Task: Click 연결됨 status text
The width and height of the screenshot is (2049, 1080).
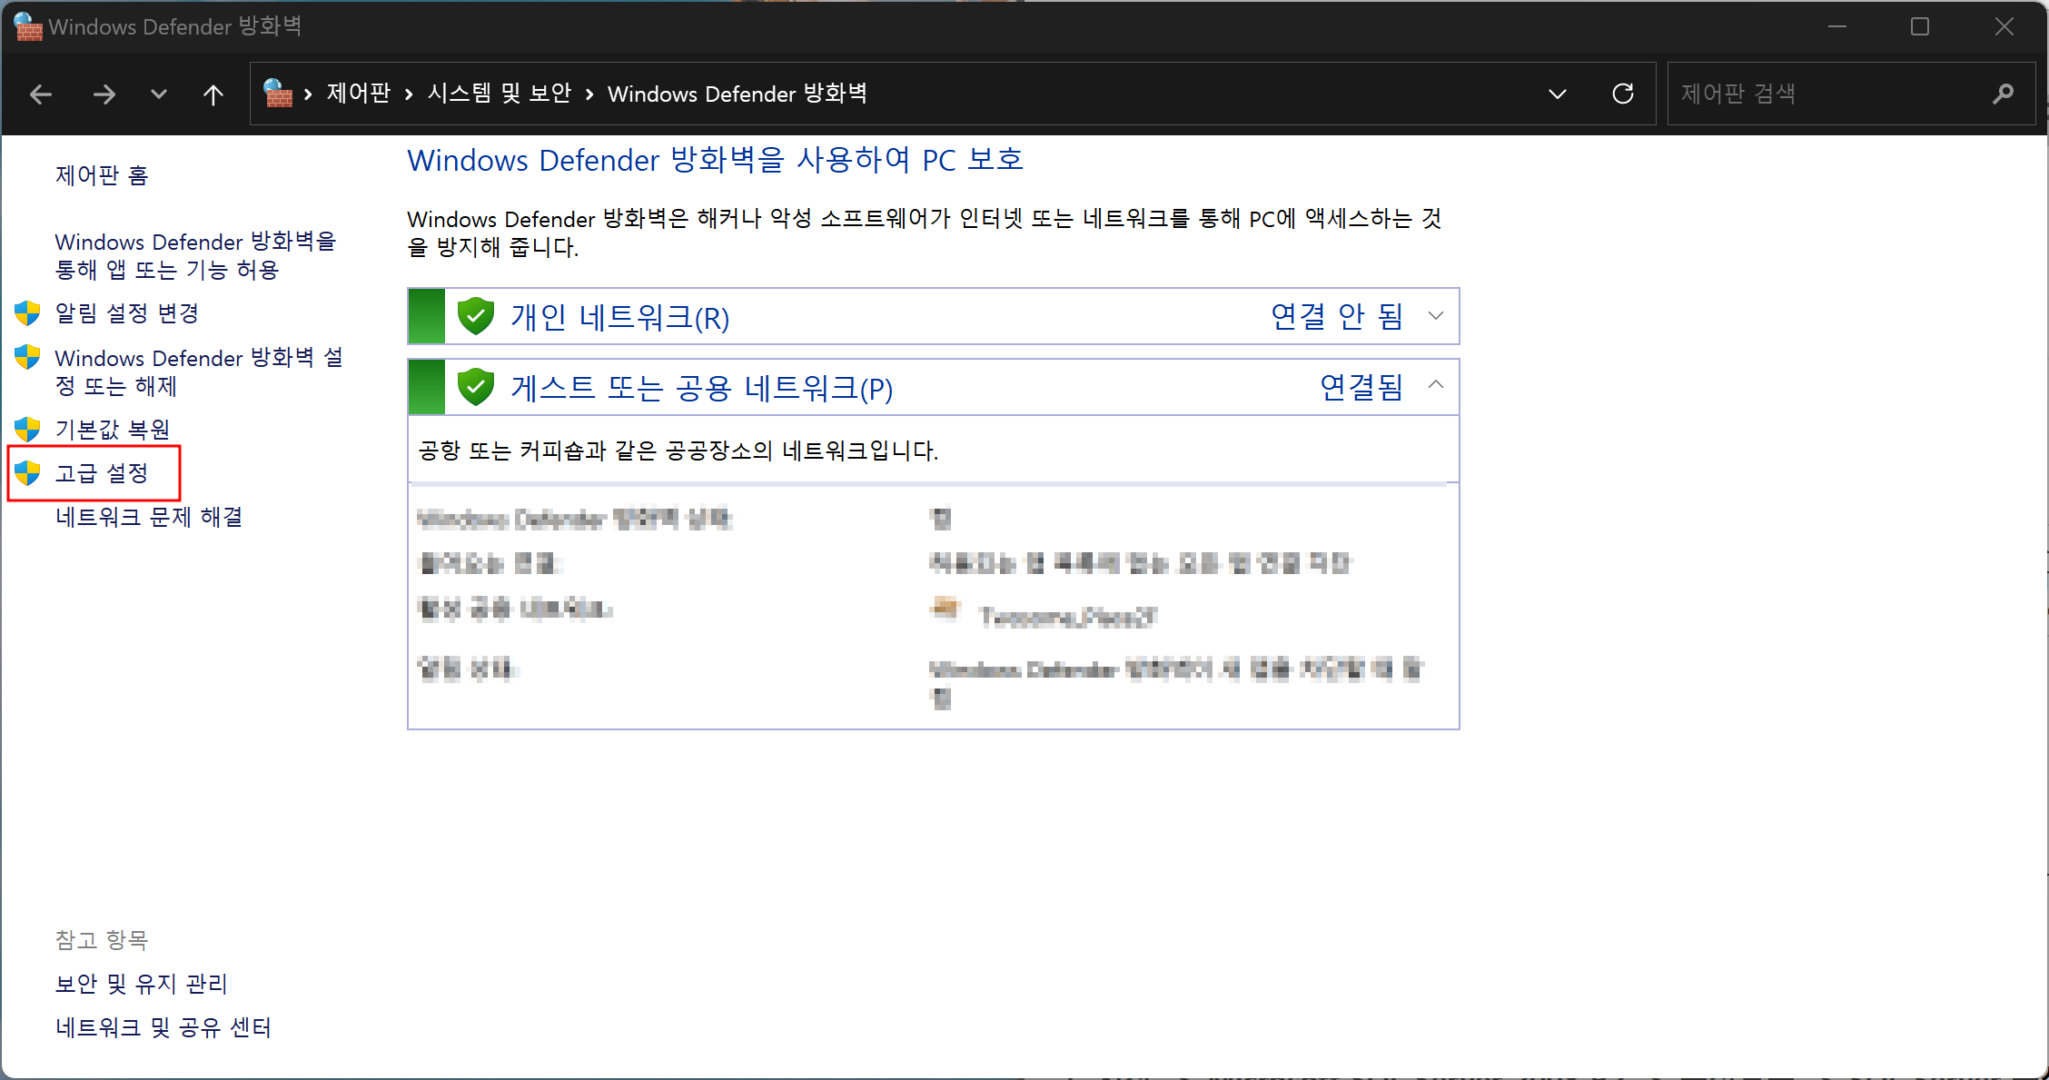Action: (x=1361, y=387)
